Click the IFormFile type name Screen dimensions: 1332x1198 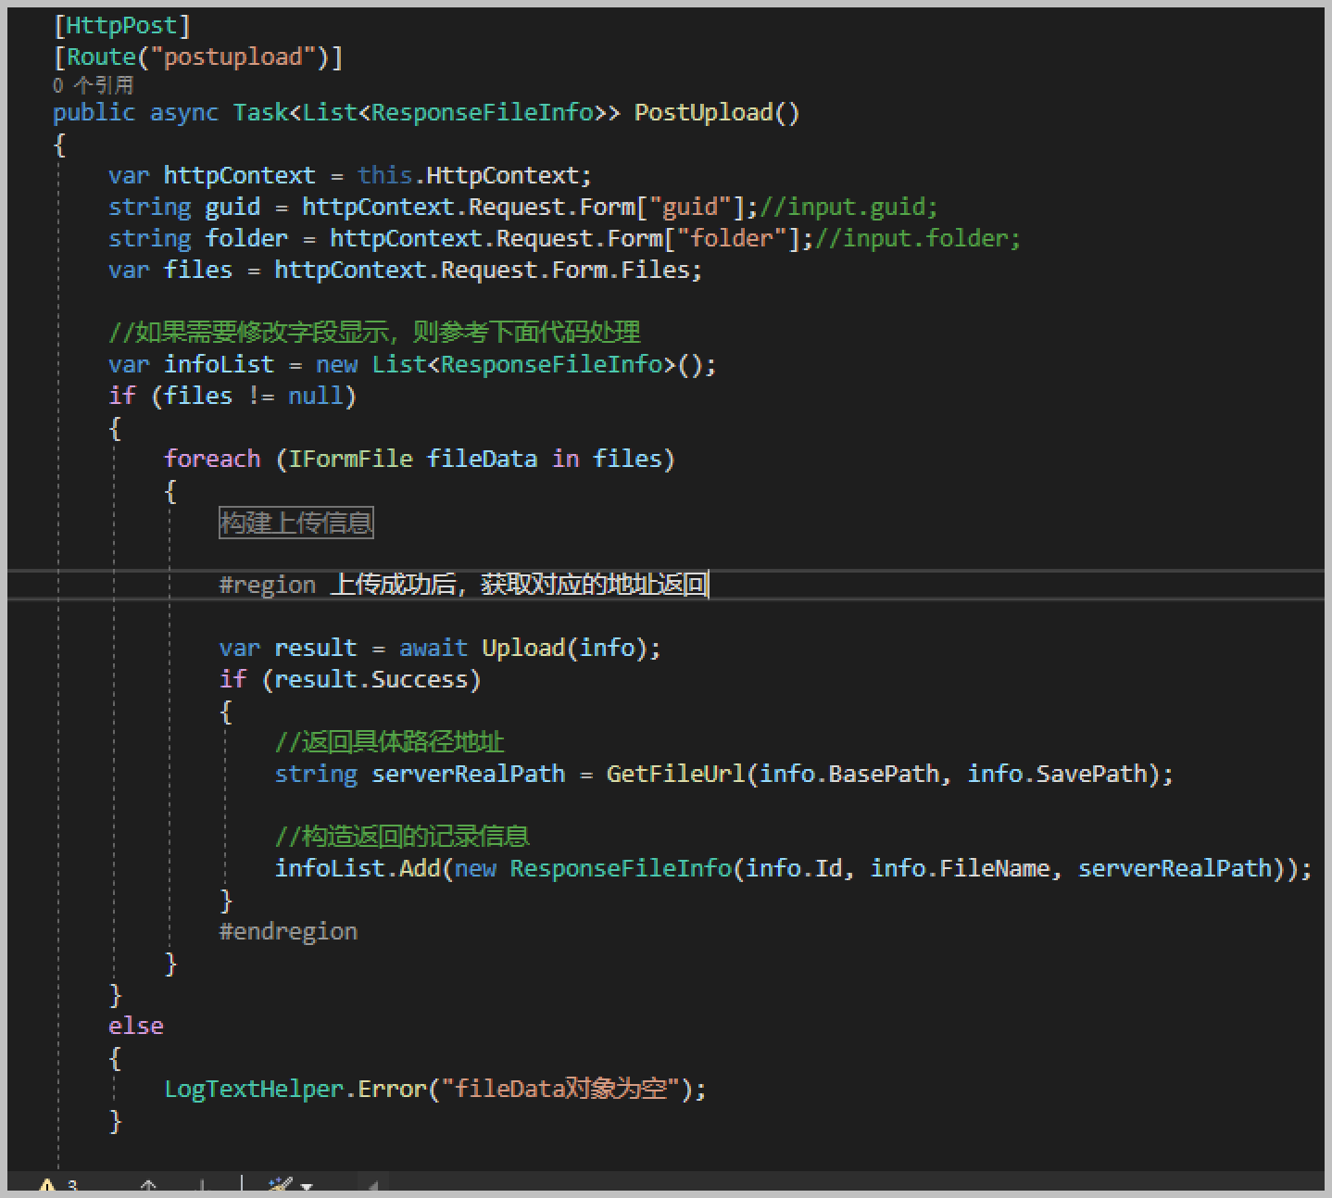(x=351, y=459)
